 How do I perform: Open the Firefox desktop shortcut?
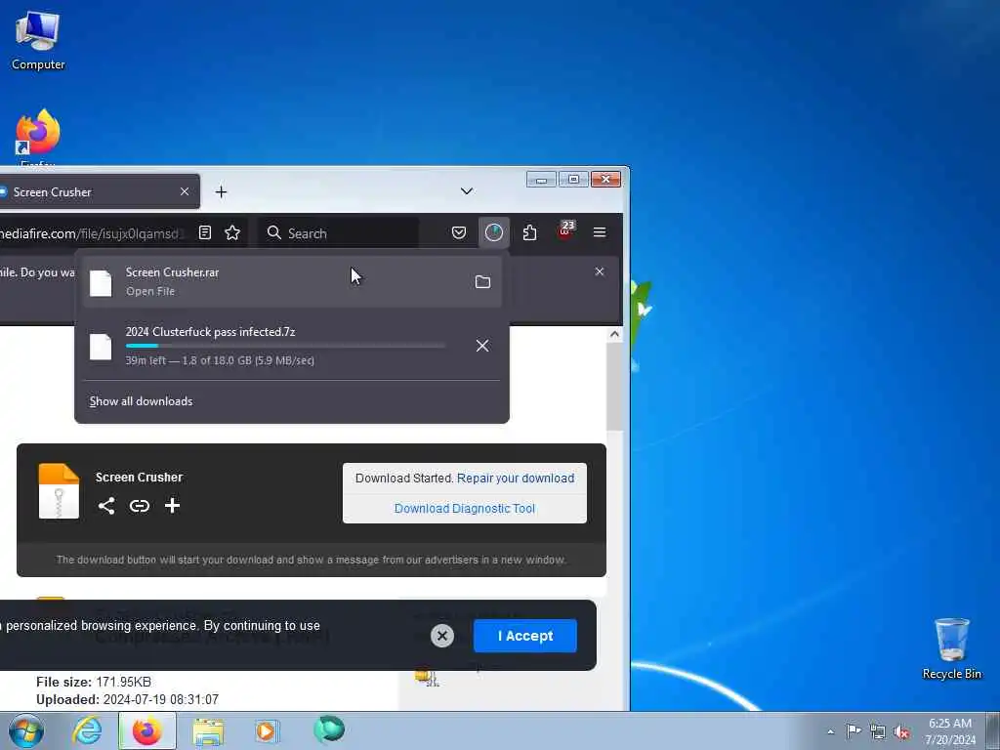pos(38,137)
